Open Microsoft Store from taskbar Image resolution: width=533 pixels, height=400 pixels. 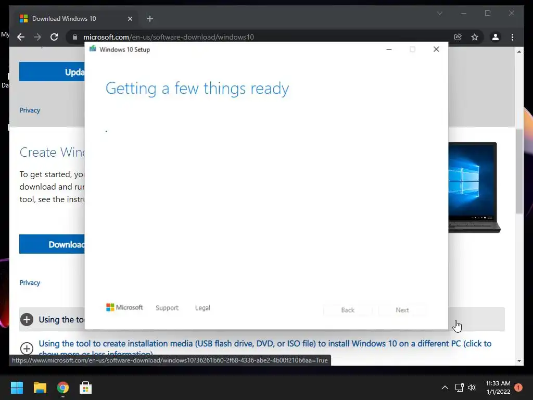click(86, 387)
